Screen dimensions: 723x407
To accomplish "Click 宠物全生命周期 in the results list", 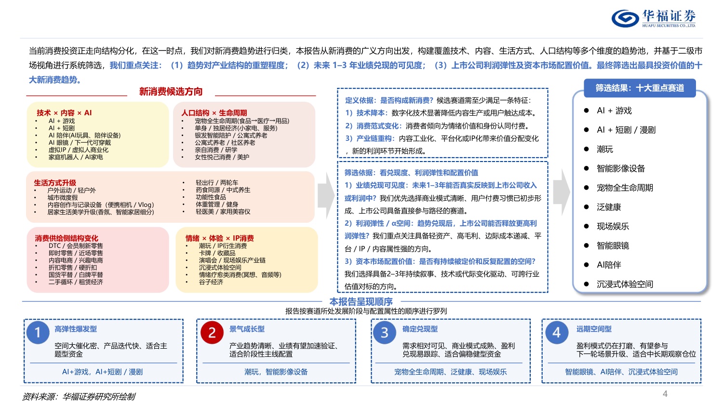I will click(x=625, y=188).
